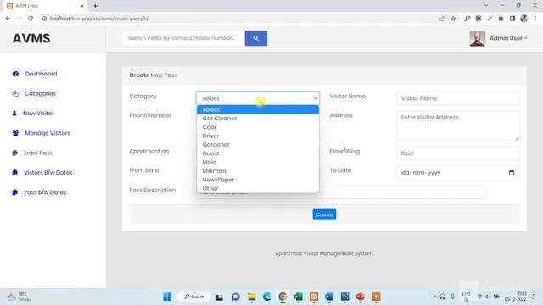Open PowerPoint from taskbar
This screenshot has height=305, width=543.
pyautogui.click(x=361, y=297)
